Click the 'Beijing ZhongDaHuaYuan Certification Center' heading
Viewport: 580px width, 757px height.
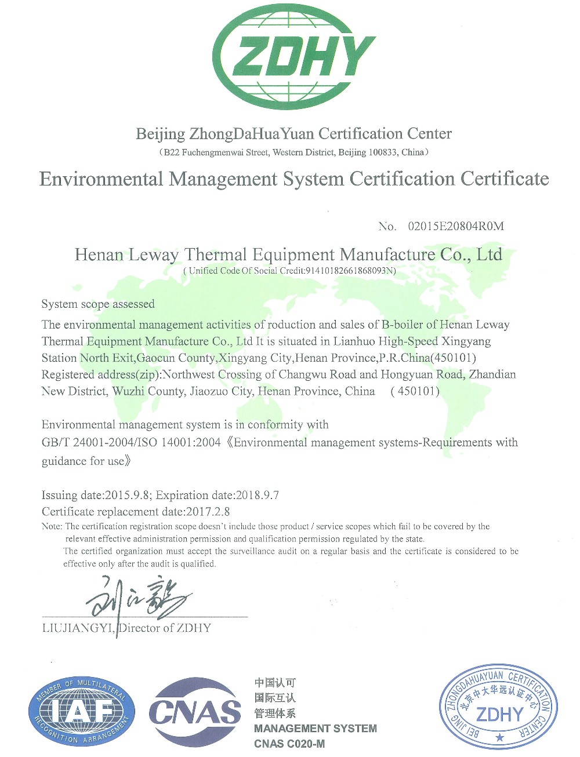tap(293, 134)
